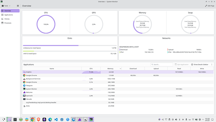Click the printer tray icon
216x122 pixels.
point(200,119)
